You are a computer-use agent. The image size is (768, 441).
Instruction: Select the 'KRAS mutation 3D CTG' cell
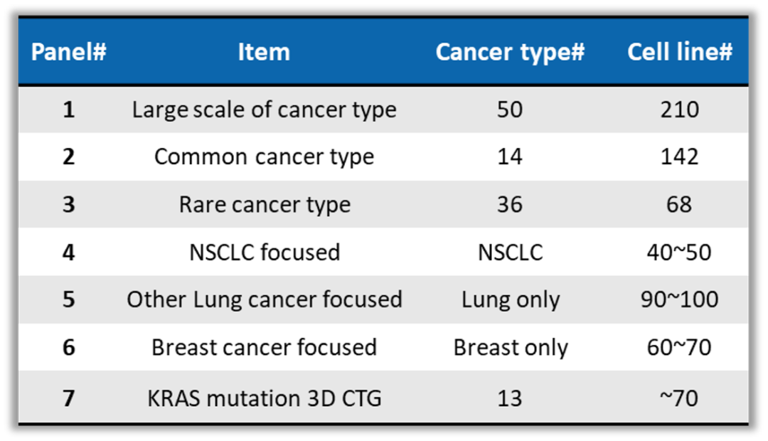click(264, 398)
